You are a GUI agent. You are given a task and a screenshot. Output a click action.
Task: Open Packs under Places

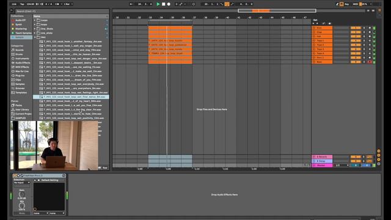coord(18,105)
